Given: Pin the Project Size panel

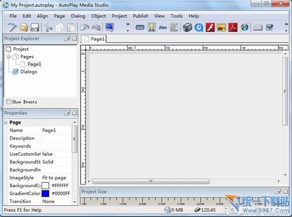Looking at the screenshot, I should tap(278, 191).
